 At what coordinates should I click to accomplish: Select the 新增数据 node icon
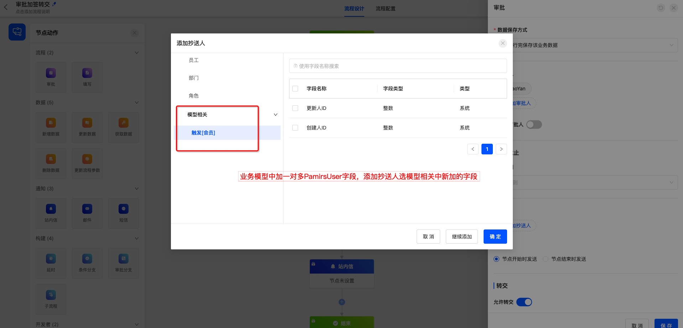tap(51, 123)
